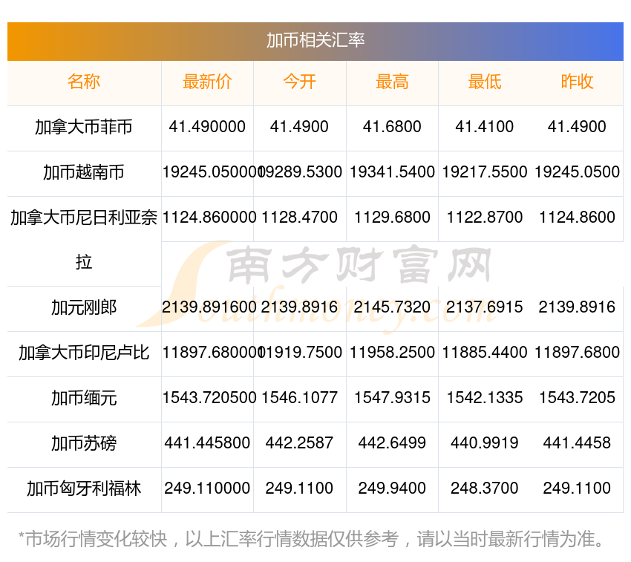Image resolution: width=631 pixels, height=562 pixels.
Task: Click highest value 1129.6800
Action: pos(392,218)
